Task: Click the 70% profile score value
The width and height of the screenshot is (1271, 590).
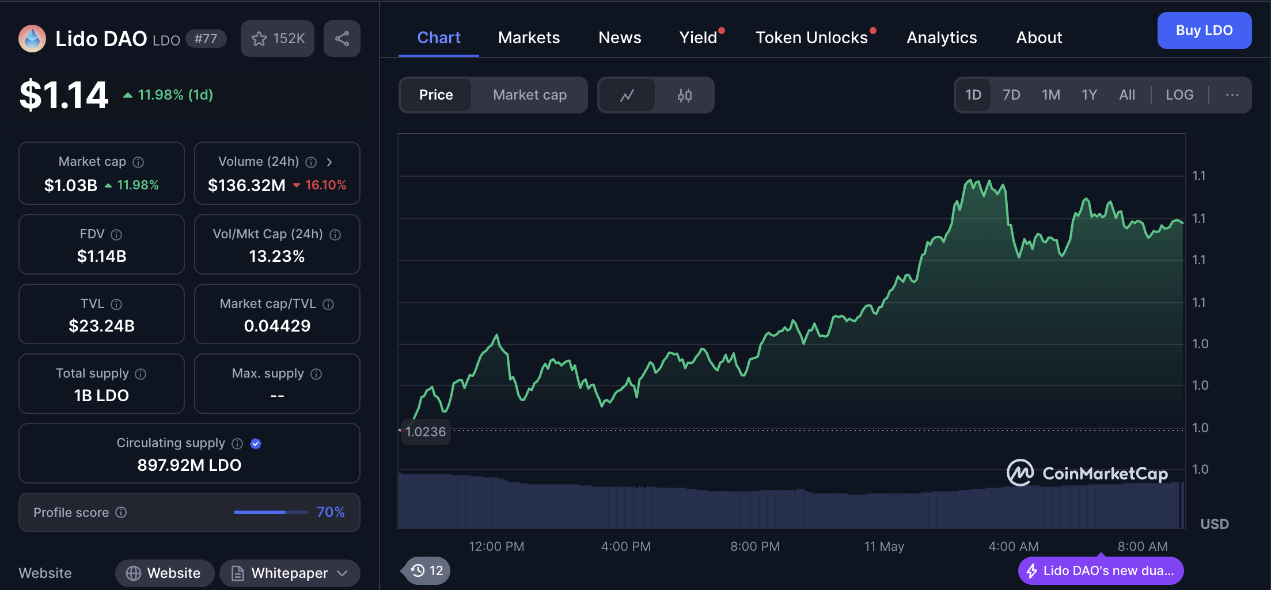Action: coord(331,512)
